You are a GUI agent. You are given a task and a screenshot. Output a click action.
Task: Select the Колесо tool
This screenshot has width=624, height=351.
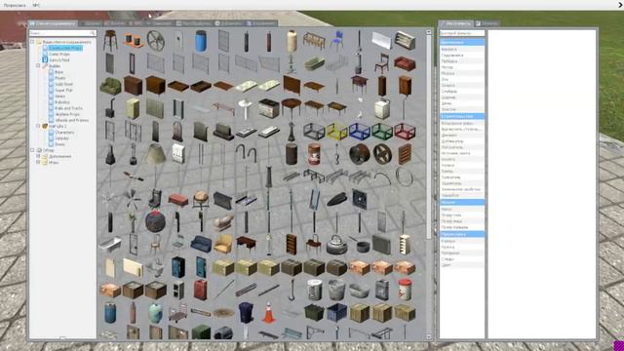coord(462,165)
